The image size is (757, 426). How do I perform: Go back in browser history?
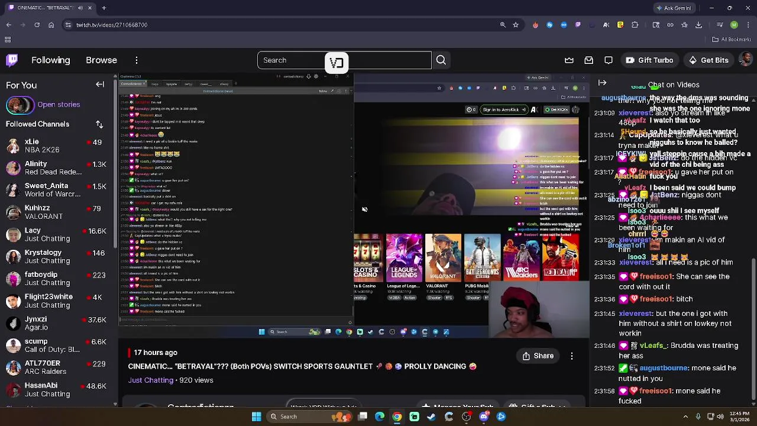9,25
